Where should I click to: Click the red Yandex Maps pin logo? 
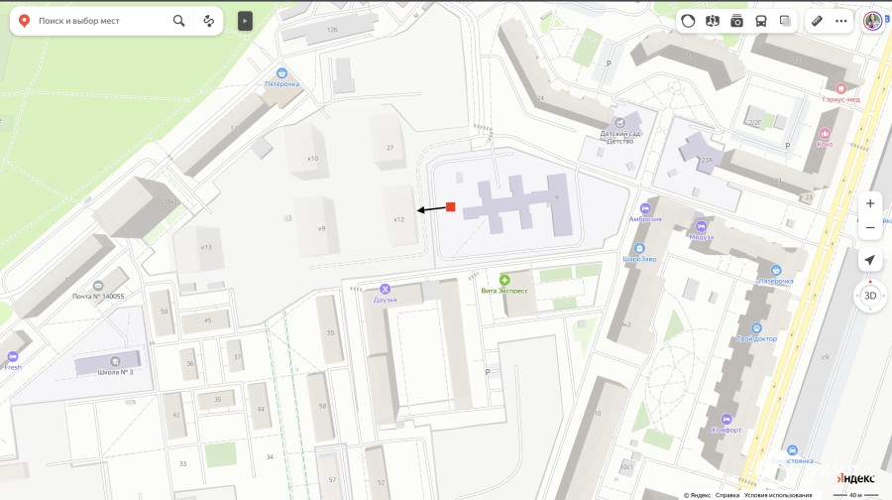(x=24, y=21)
